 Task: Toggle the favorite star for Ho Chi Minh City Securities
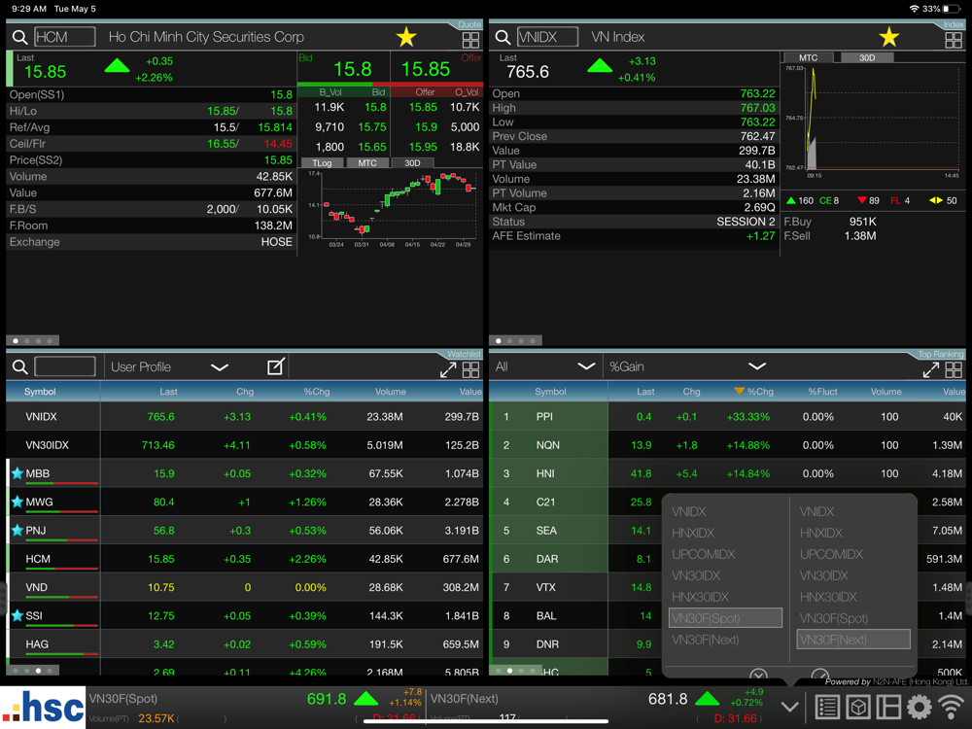click(406, 37)
